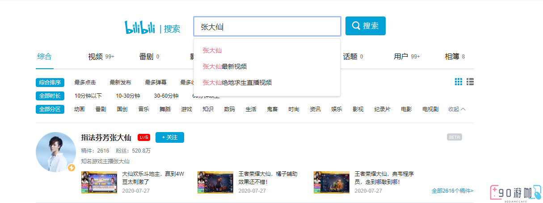Filter by 舞蹈 category
Screen dimensions: 543x203
[x=165, y=109]
